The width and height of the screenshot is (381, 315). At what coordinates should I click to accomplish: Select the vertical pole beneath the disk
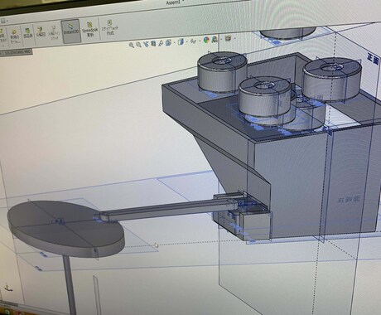click(x=70, y=284)
